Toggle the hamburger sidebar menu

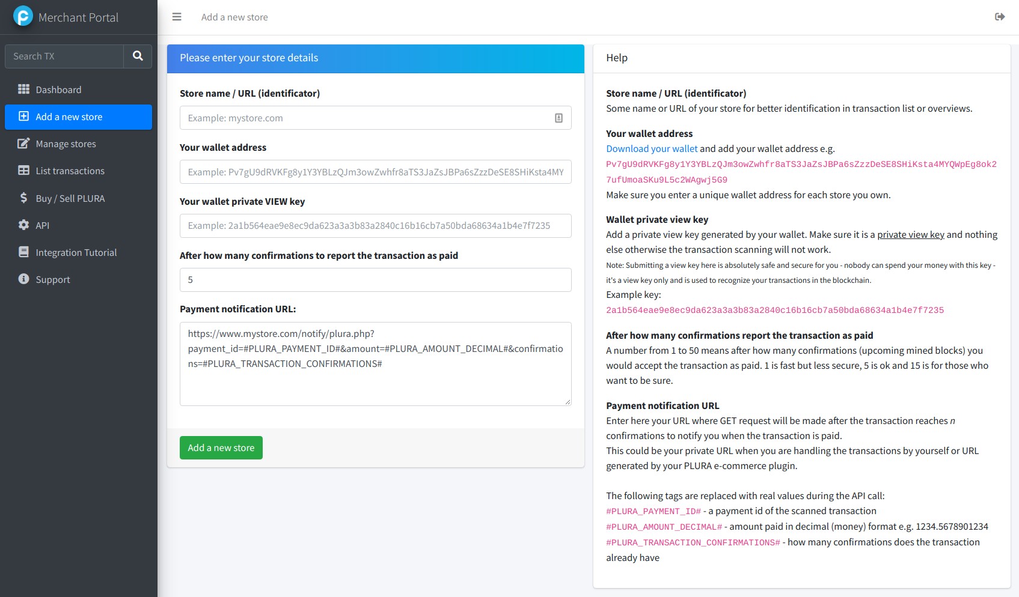coord(177,17)
